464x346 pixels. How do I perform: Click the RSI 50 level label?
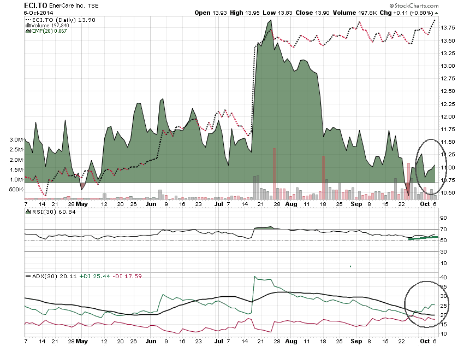(444, 241)
